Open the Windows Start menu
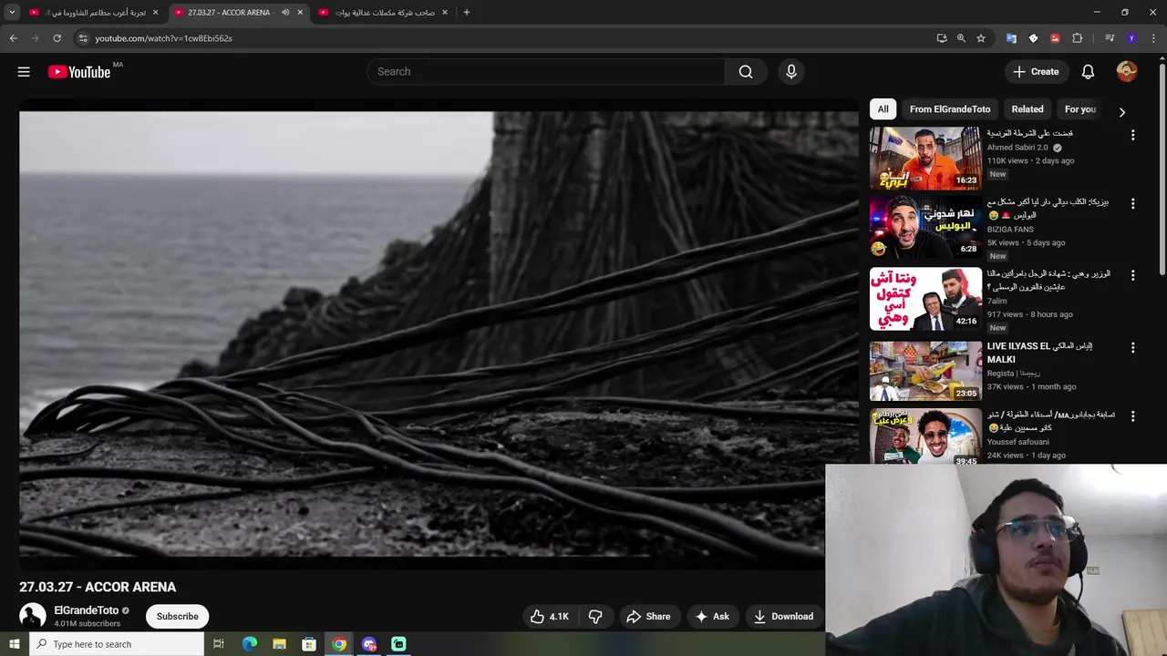Image resolution: width=1167 pixels, height=656 pixels. coord(14,644)
